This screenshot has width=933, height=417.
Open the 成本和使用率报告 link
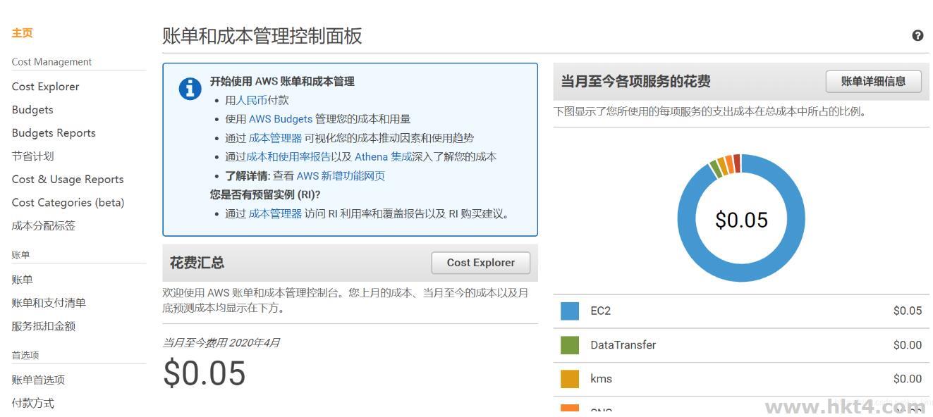[x=288, y=157]
